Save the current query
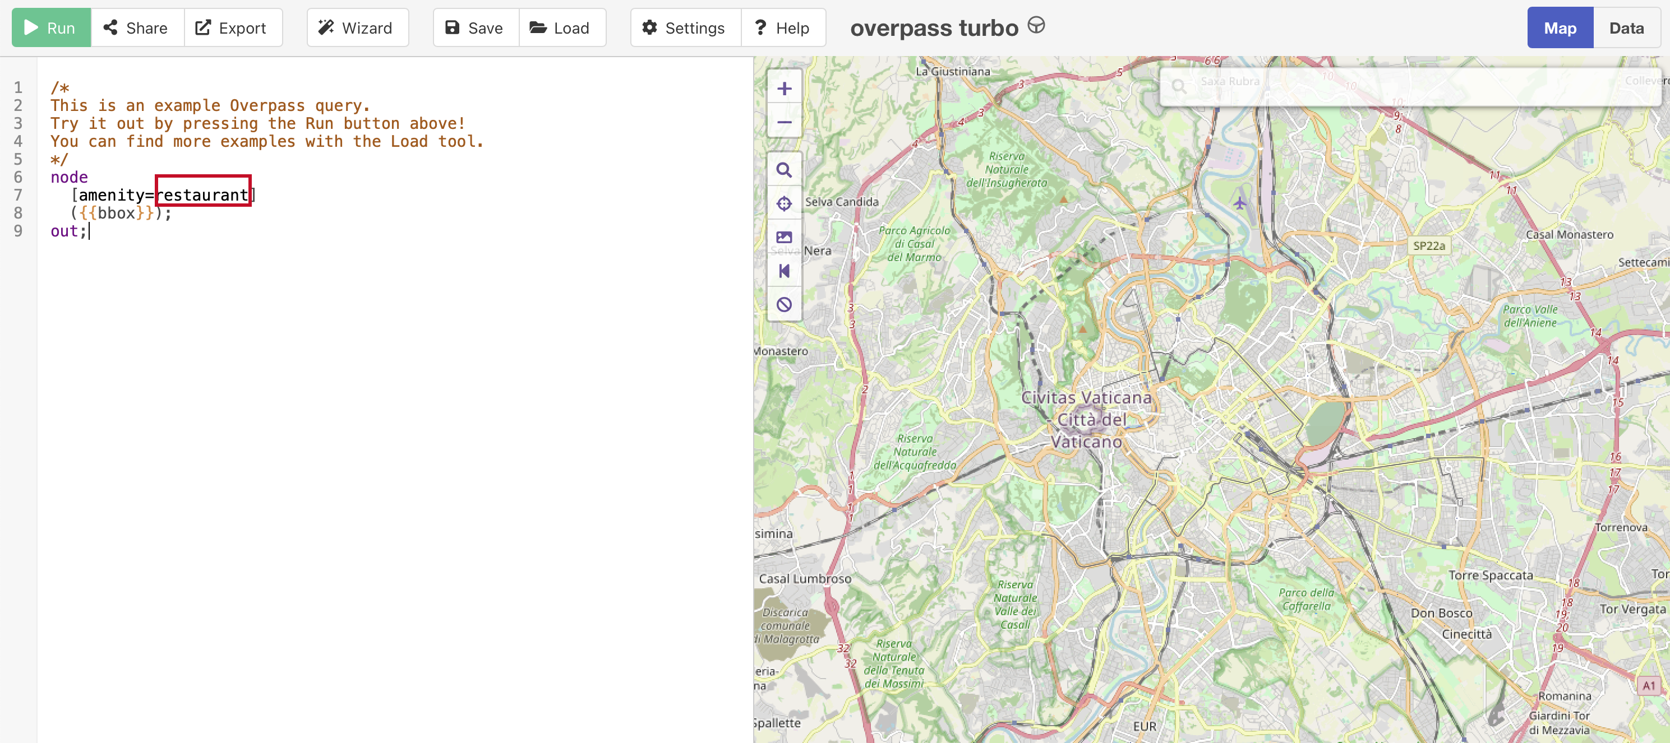1670x743 pixels. click(475, 28)
